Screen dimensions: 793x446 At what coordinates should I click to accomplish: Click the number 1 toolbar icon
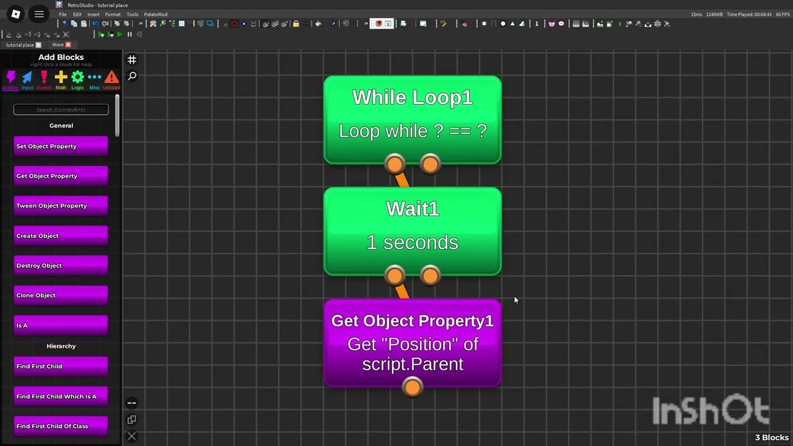click(537, 24)
